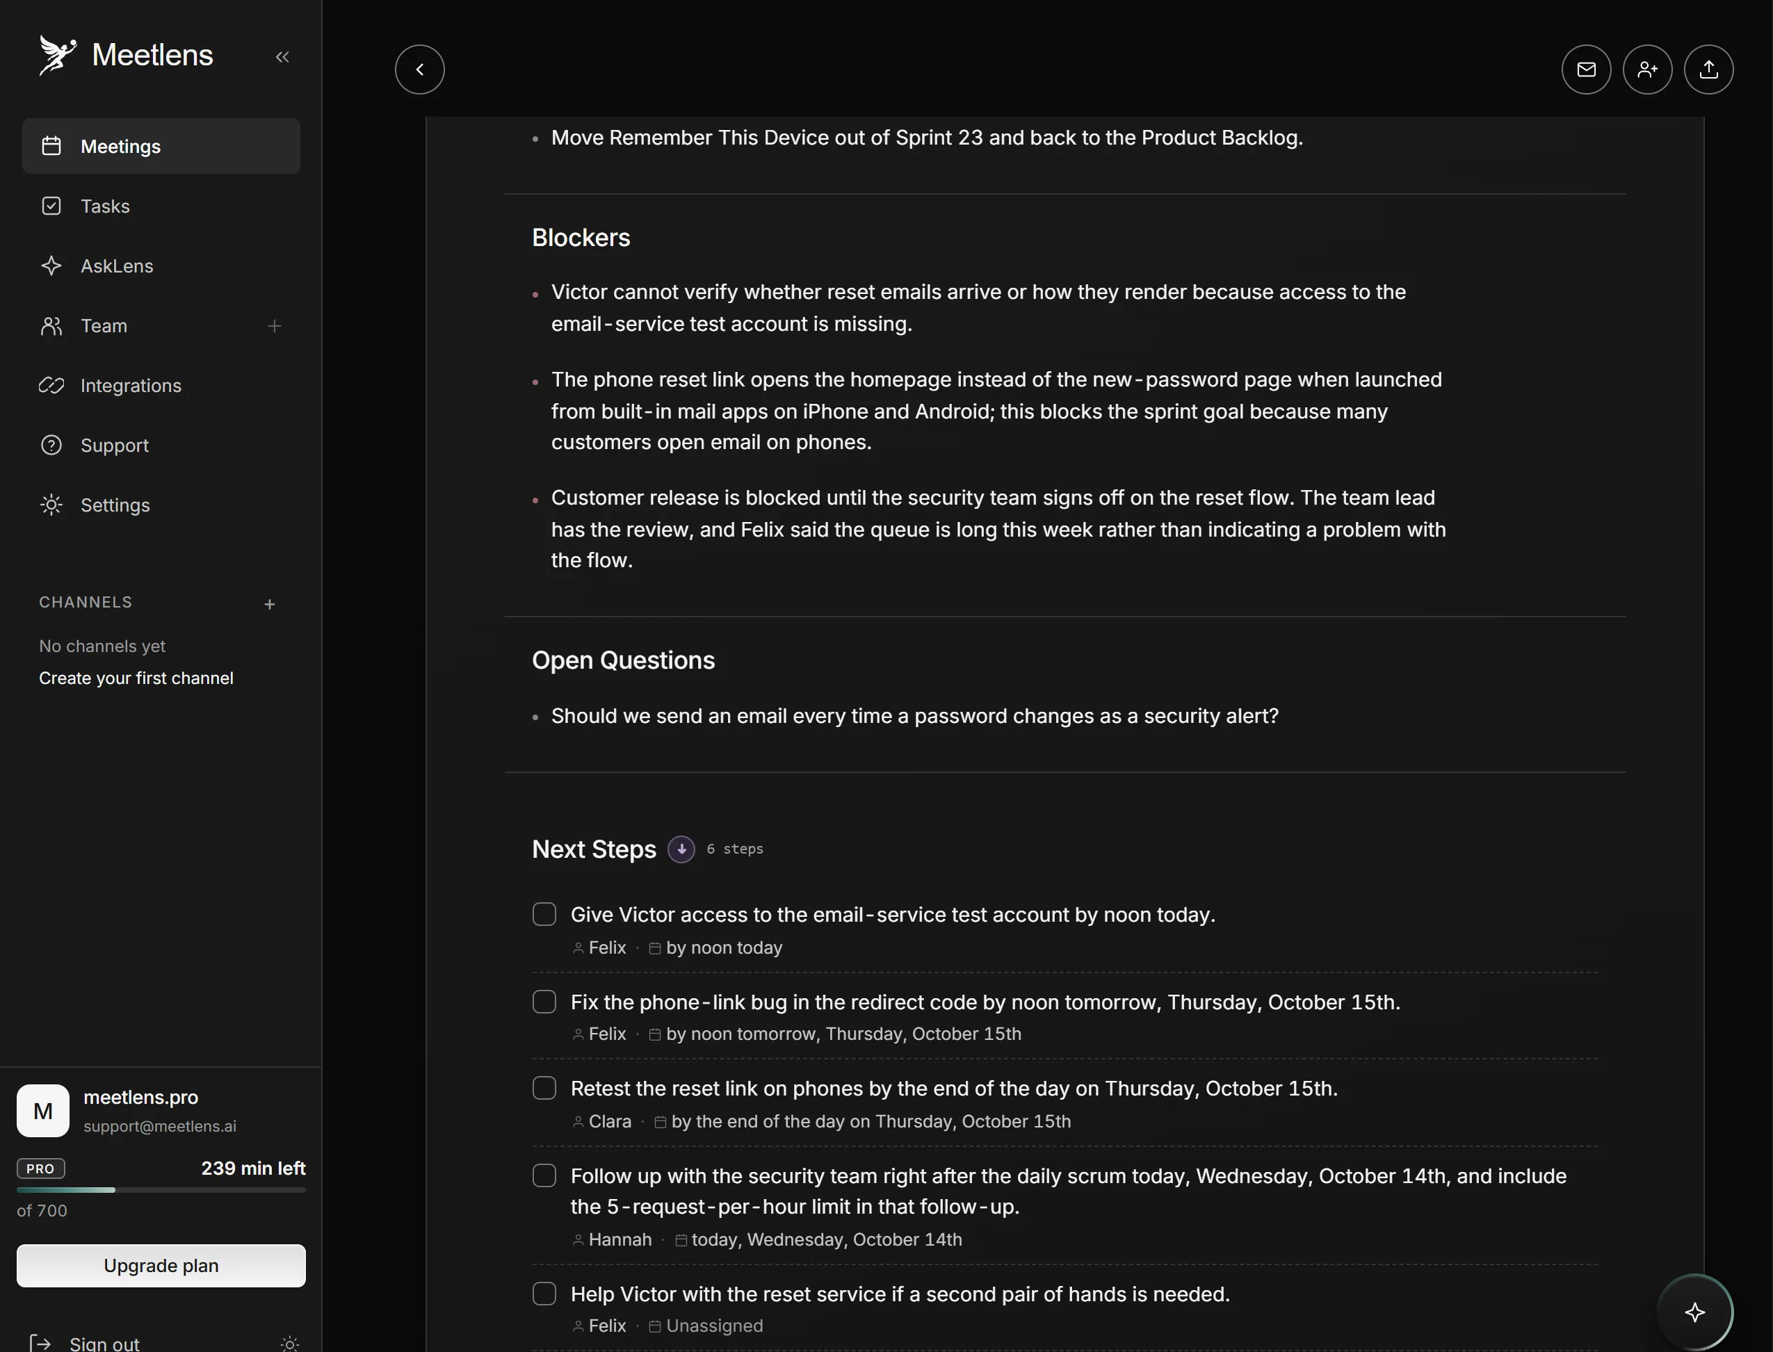Collapse the sidebar with double-chevron icon
1773x1352 pixels.
(x=282, y=56)
